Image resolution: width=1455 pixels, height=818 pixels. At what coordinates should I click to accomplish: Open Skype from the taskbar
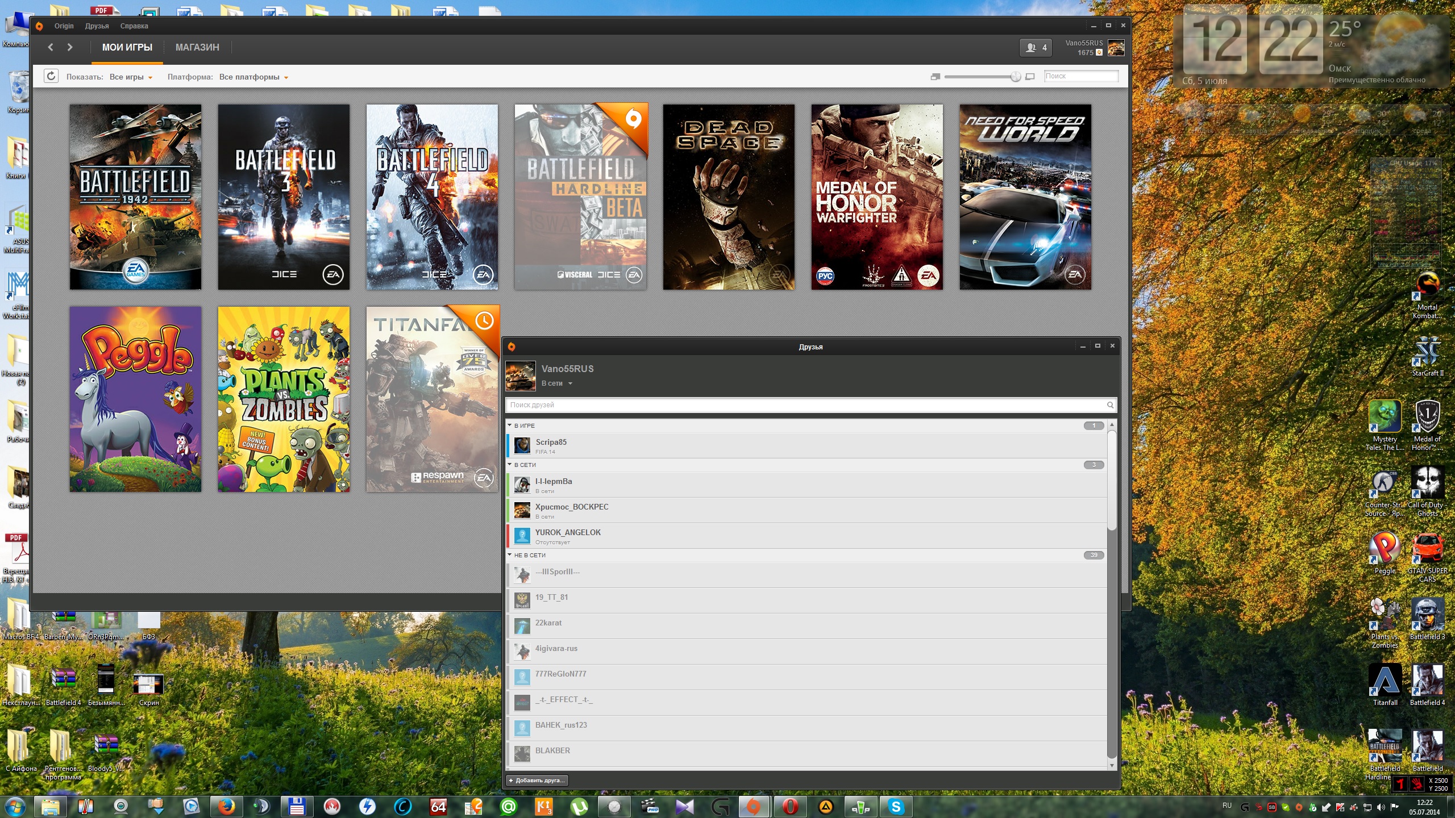(x=896, y=806)
